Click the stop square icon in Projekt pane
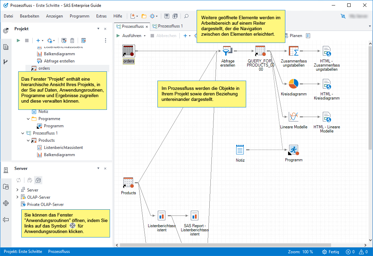 coord(27,40)
